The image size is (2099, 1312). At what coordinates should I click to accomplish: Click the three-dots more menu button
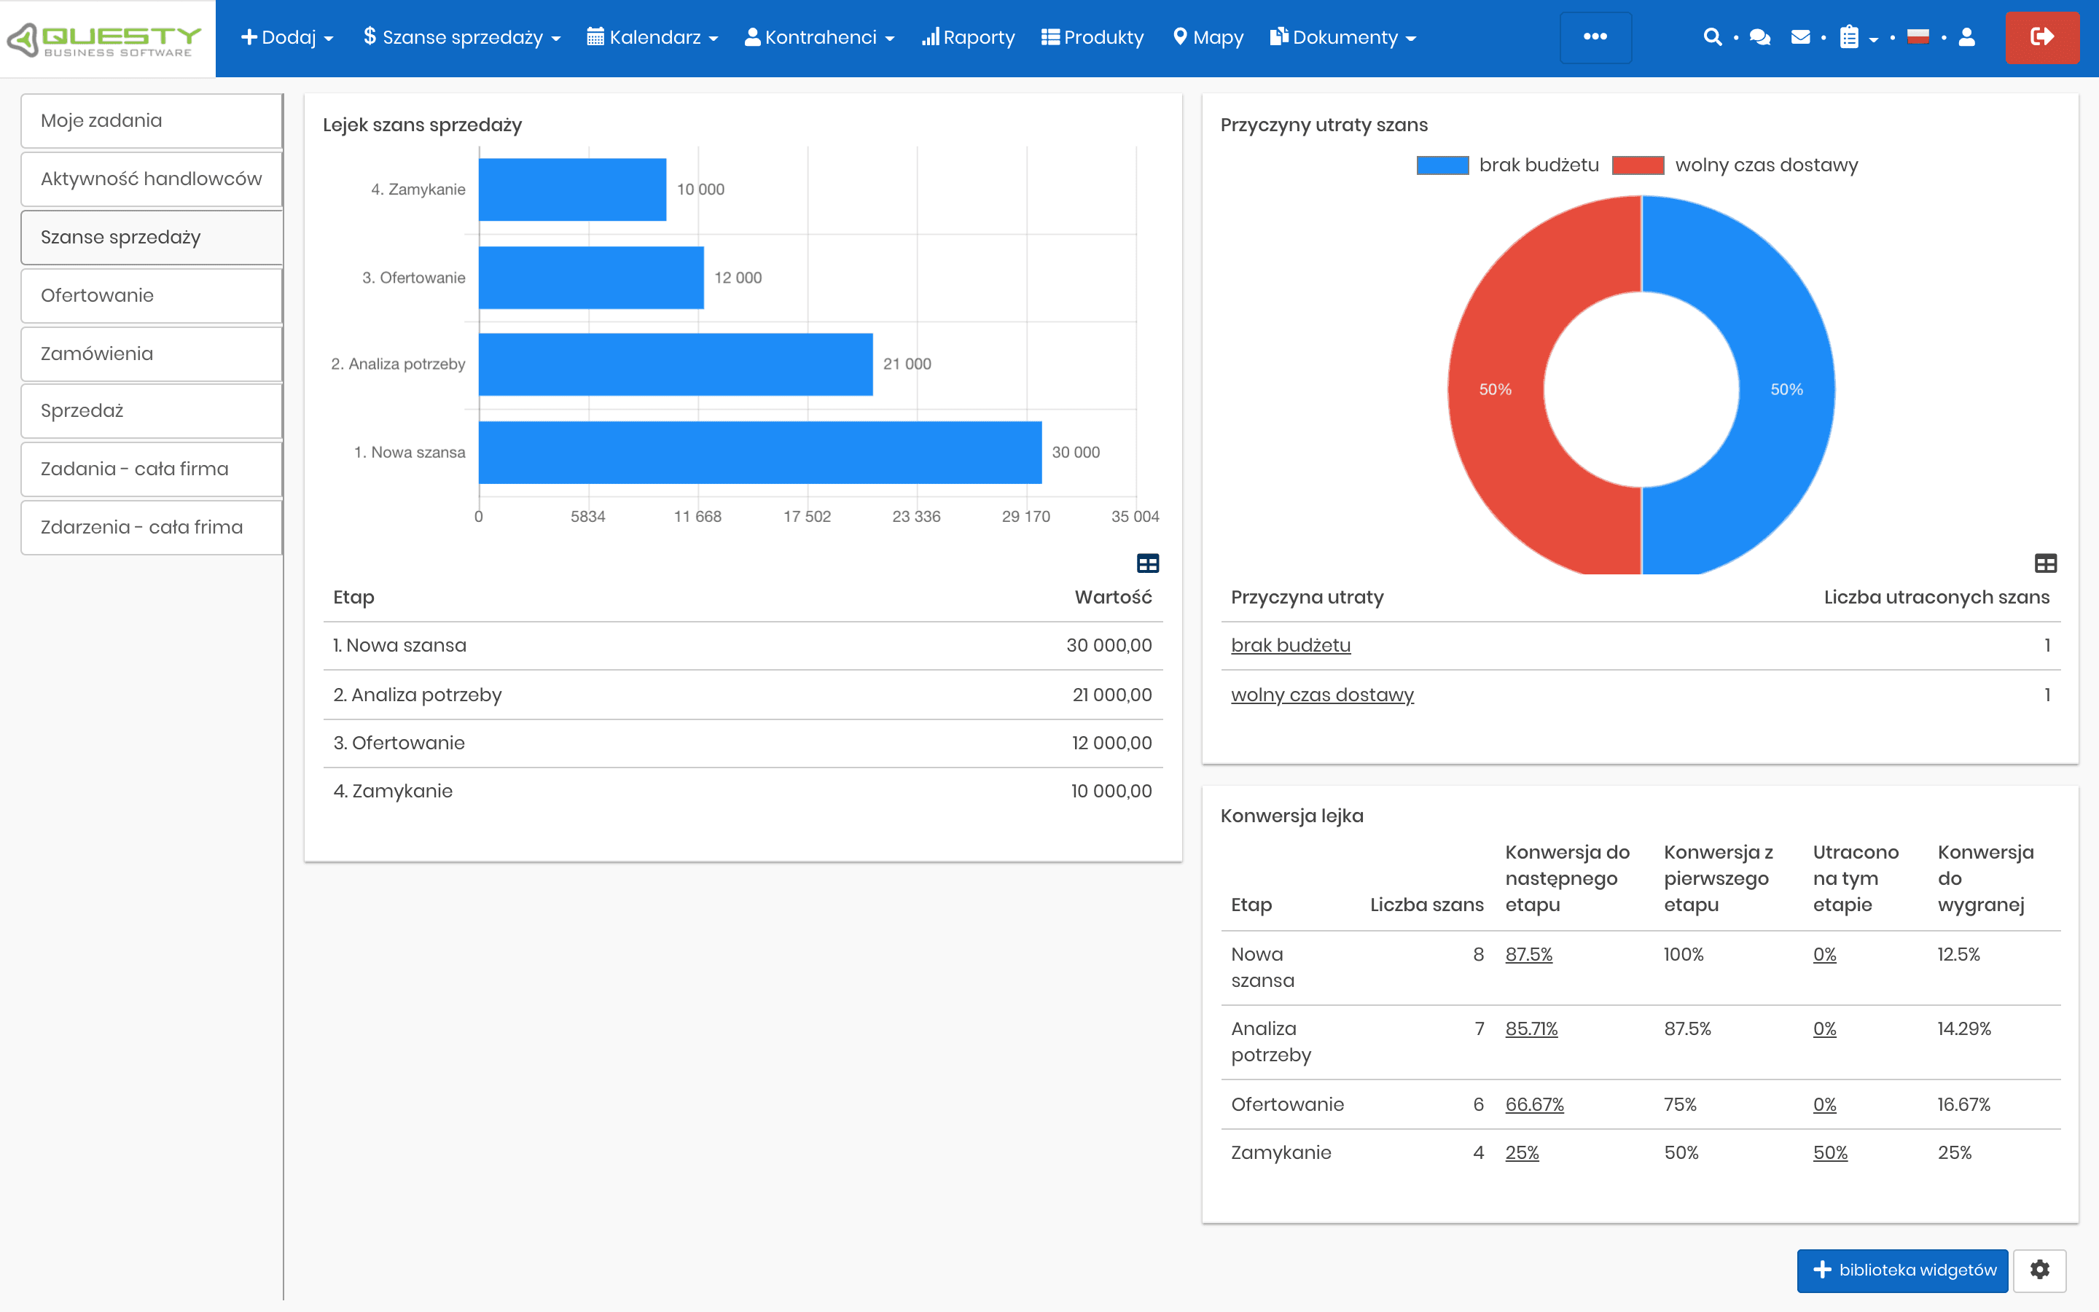[1595, 37]
